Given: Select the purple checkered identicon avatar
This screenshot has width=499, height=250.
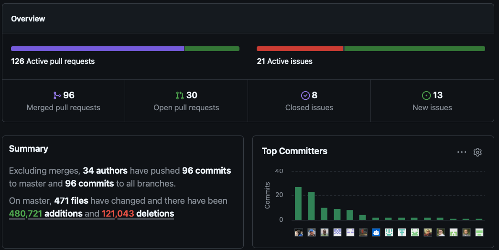Looking at the screenshot, I should pos(337,232).
